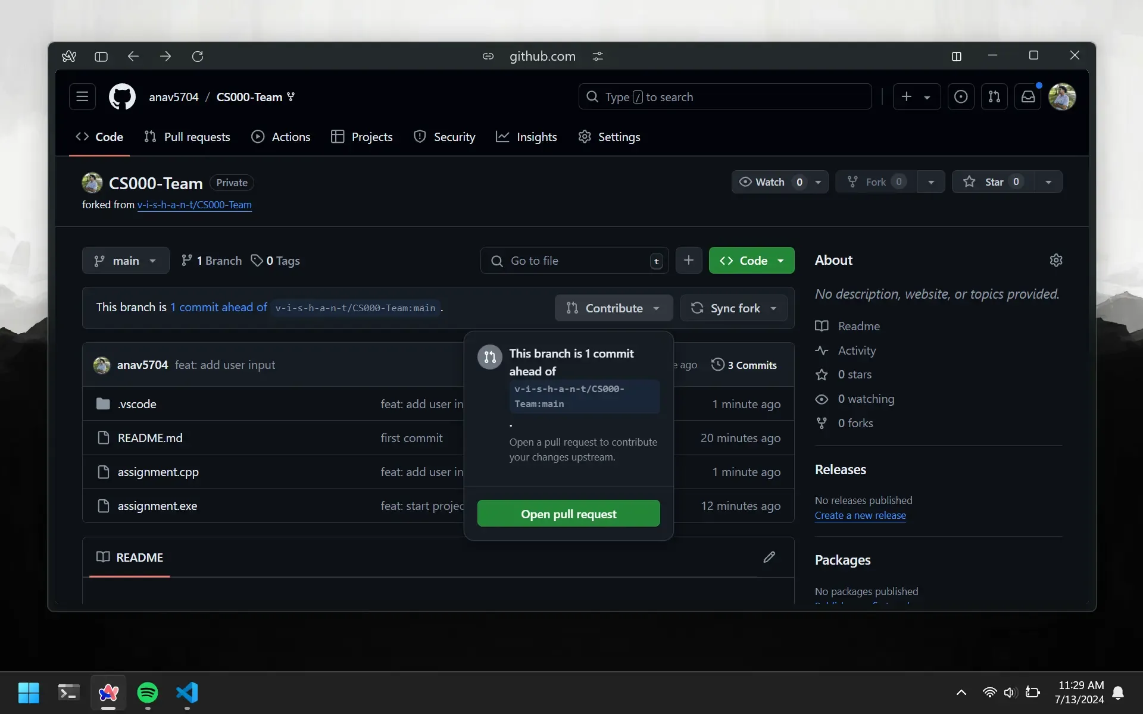Screen dimensions: 1143x714
Task: Collapse the Contribute dropdown
Action: (x=614, y=308)
